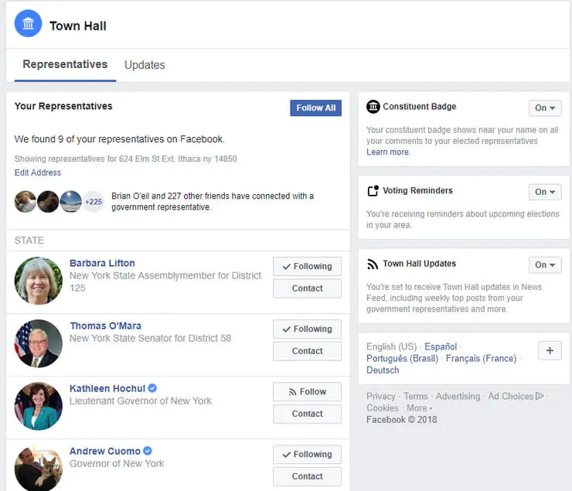Open Thomas O'Mara's name link
This screenshot has height=491, width=572.
point(105,326)
